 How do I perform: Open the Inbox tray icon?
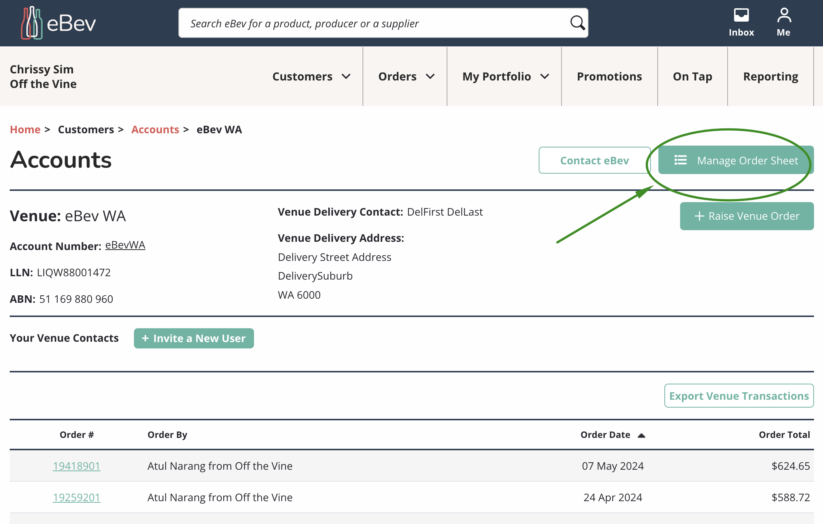(x=741, y=16)
